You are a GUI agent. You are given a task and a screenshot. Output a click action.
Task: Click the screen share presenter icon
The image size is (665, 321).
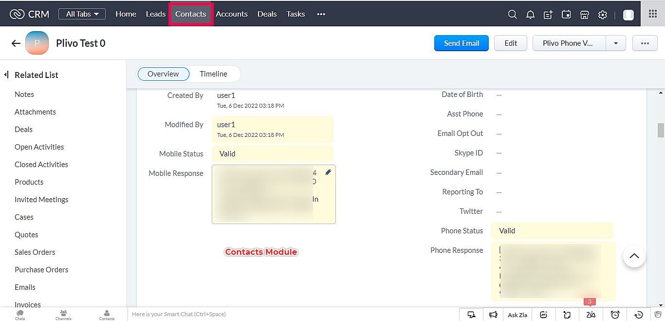[x=471, y=315]
